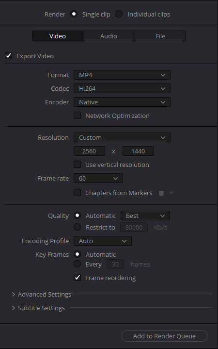
Task: Switch to the Audio tab
Action: [109, 36]
